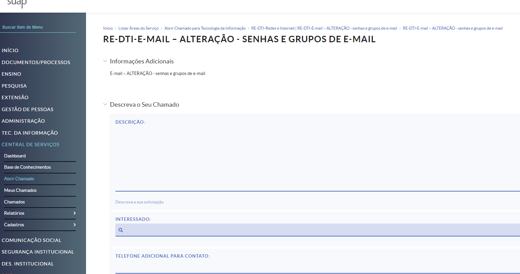Open Tec. da Informação menu

tap(30, 133)
